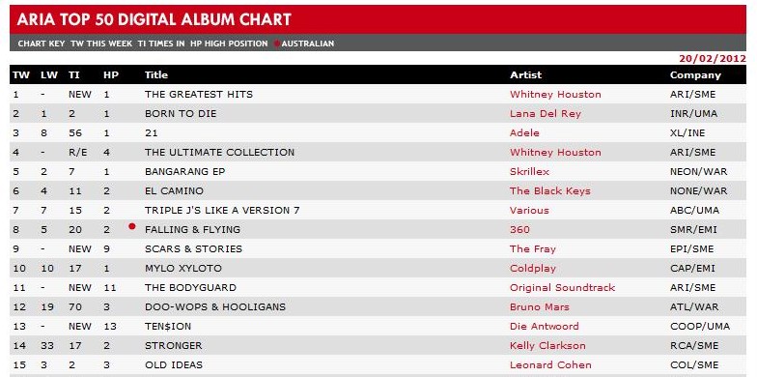The image size is (757, 377).
Task: Open Whitney Houston link for The Greatest Hits
Action: (555, 95)
